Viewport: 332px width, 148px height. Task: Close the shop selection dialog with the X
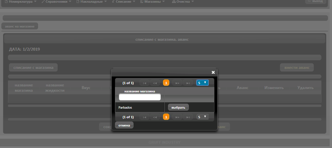(x=213, y=73)
